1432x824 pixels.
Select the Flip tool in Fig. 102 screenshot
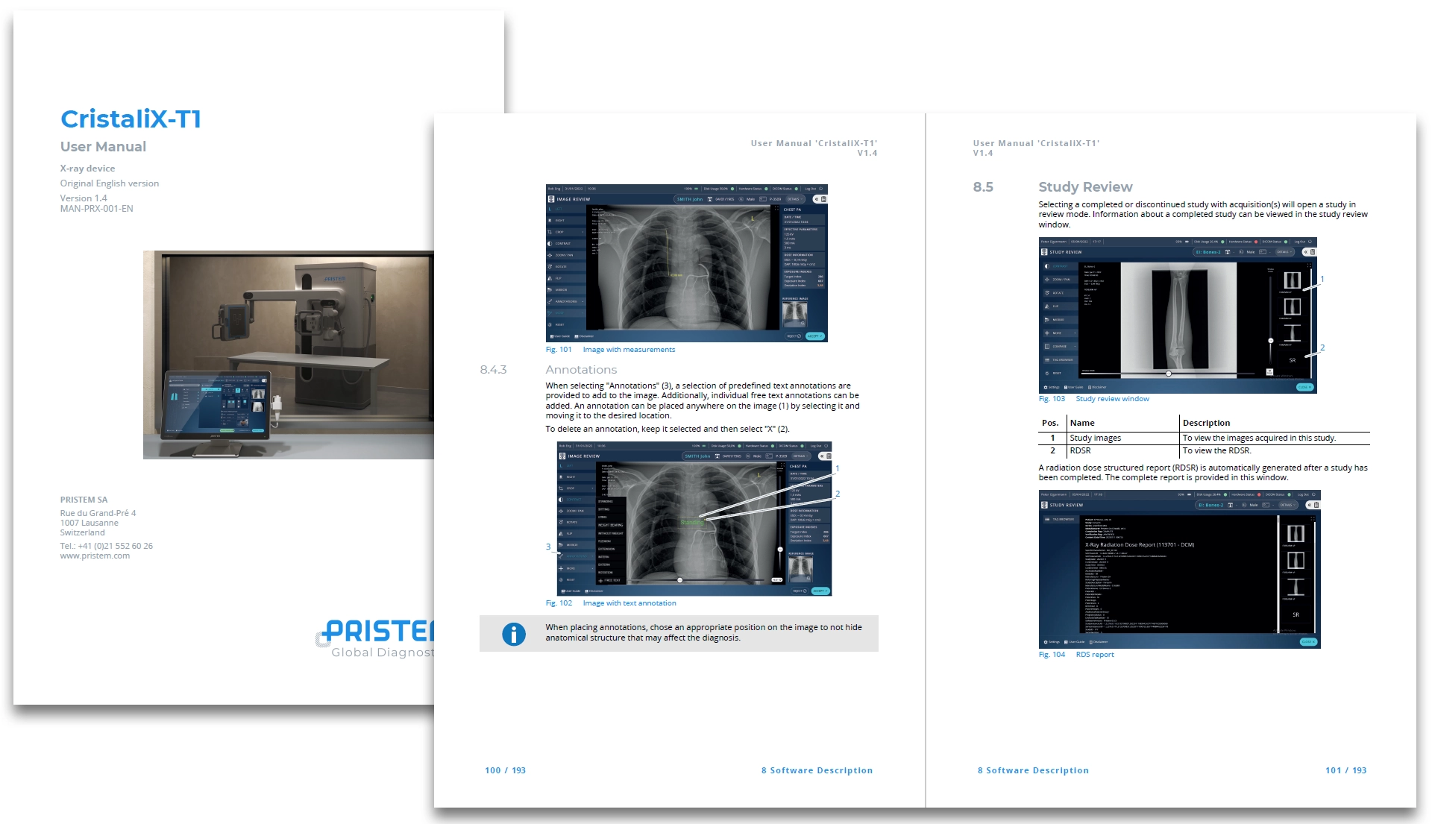coord(576,533)
